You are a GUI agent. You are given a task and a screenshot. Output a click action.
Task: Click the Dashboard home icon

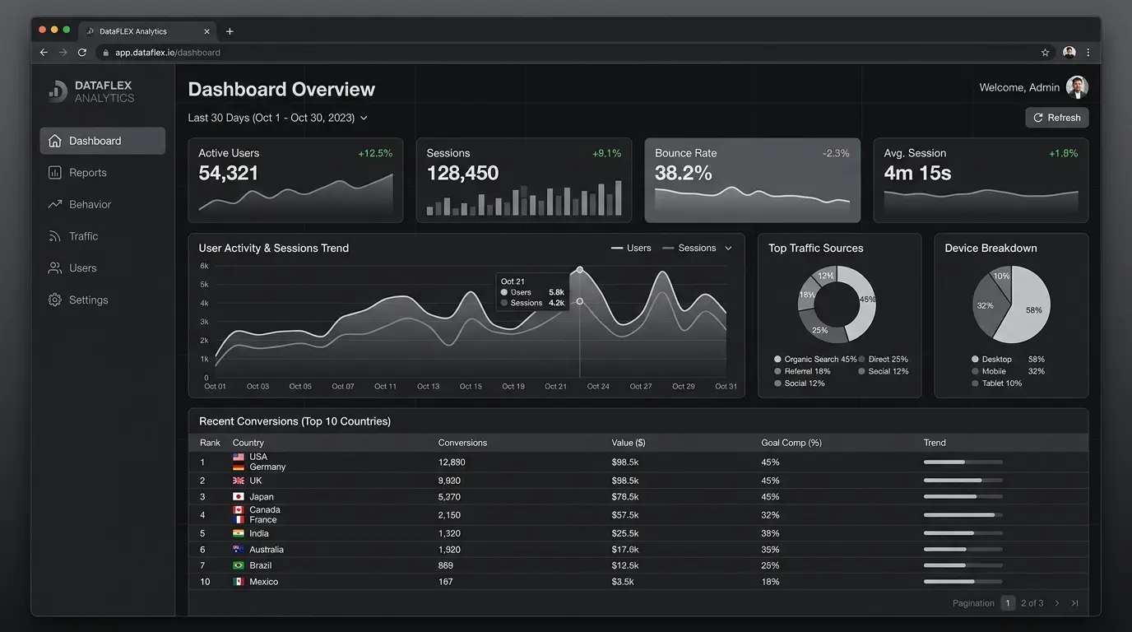pyautogui.click(x=55, y=141)
